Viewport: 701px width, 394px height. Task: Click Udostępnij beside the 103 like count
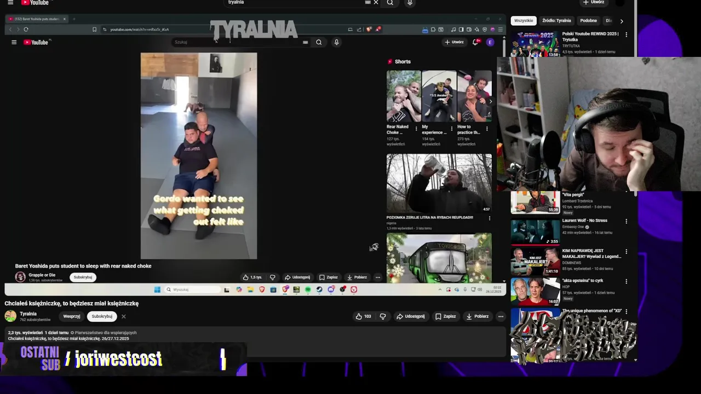pyautogui.click(x=410, y=316)
